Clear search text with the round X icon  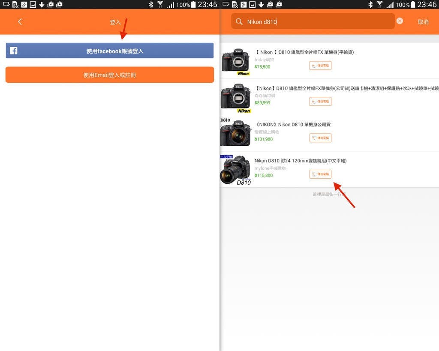[400, 21]
